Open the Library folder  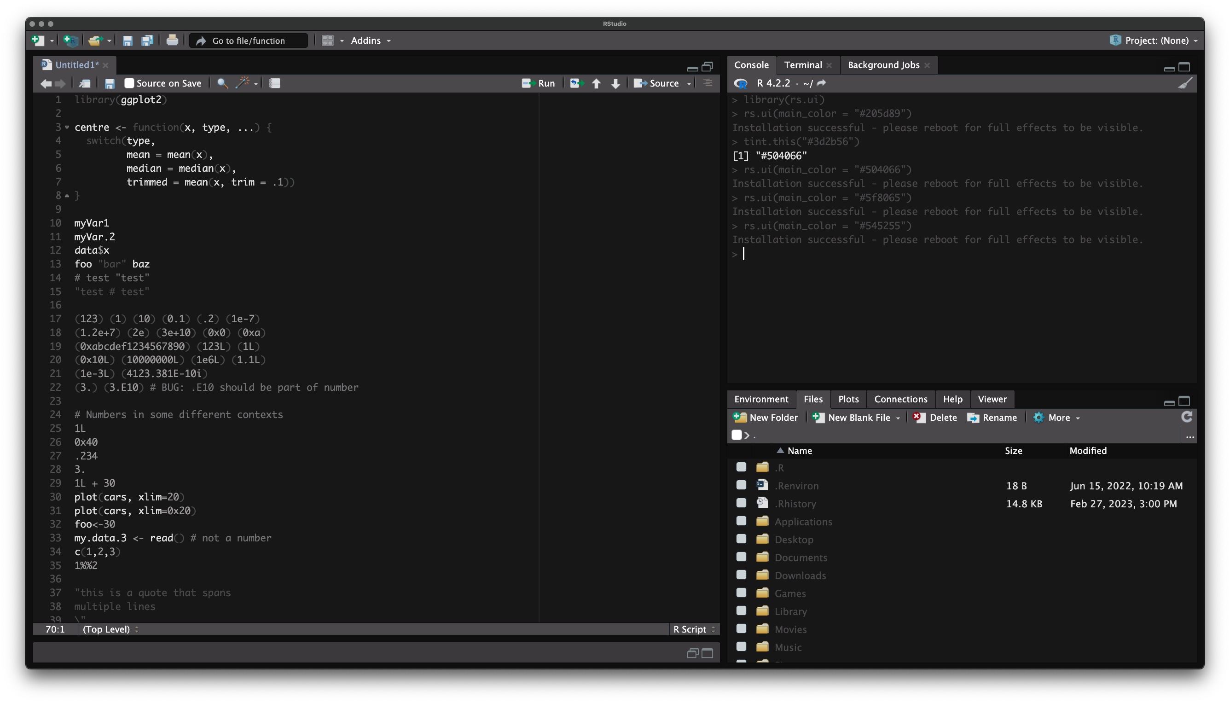[790, 611]
